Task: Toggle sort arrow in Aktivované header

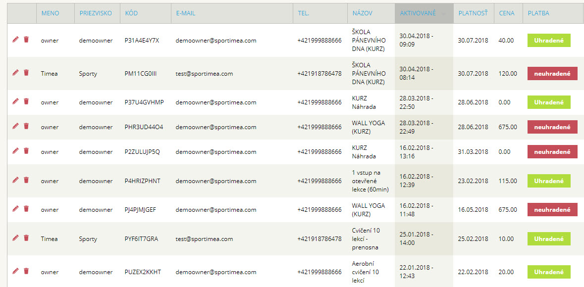Action: coord(443,14)
